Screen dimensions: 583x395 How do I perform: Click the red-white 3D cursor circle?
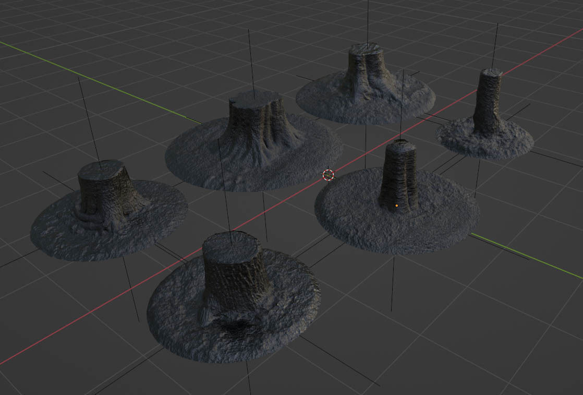pos(329,174)
